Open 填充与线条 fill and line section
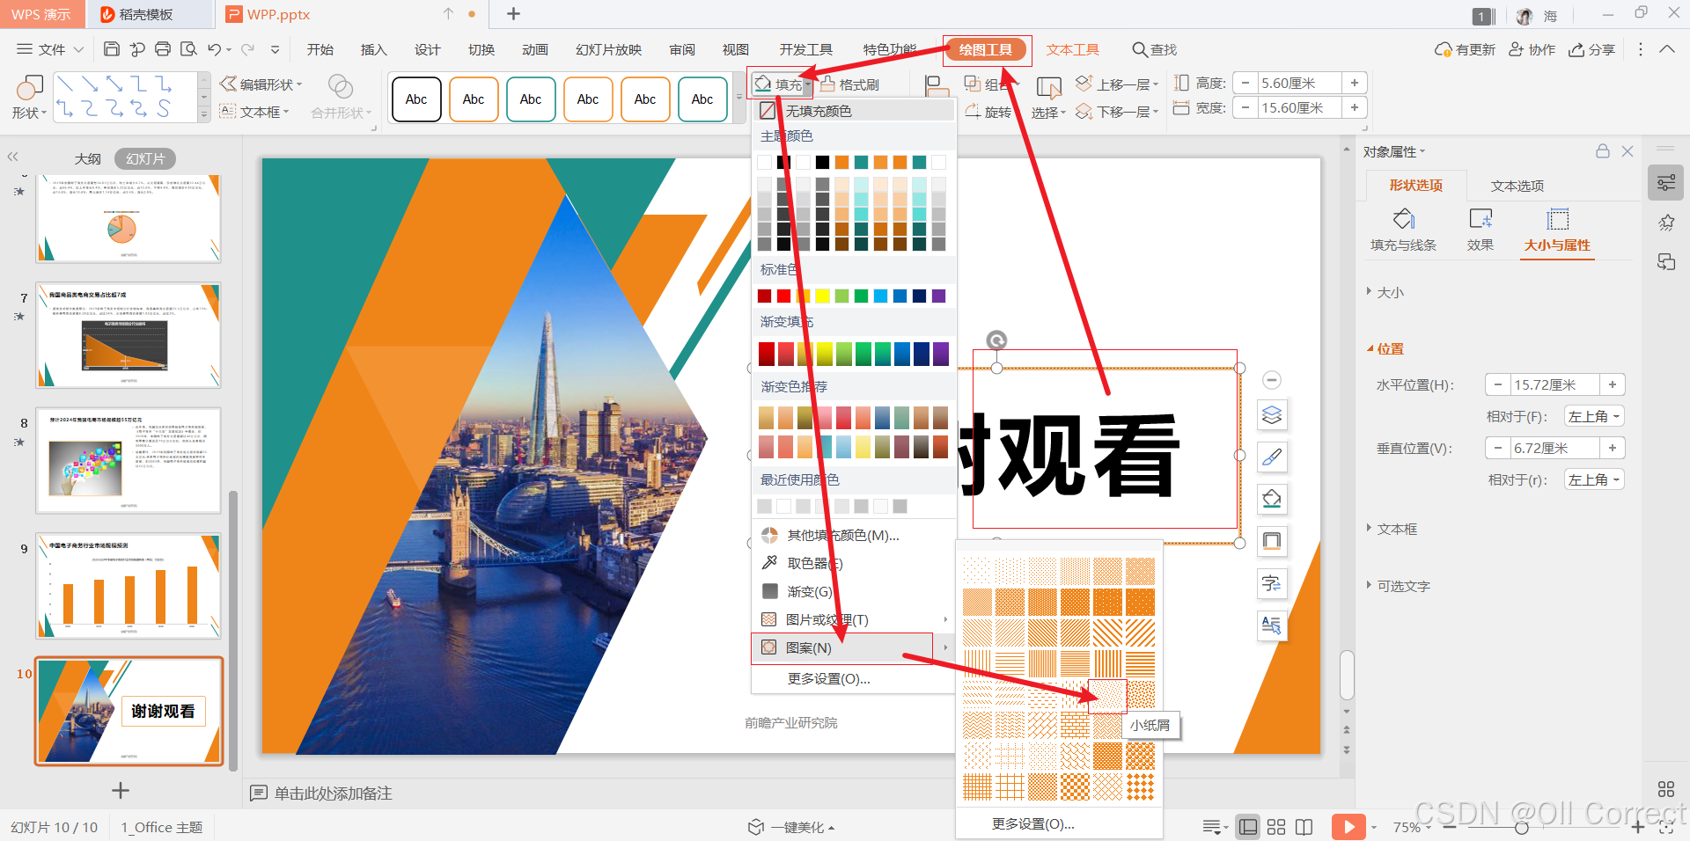Screen dimensions: 1690x841 pyautogui.click(x=1404, y=230)
